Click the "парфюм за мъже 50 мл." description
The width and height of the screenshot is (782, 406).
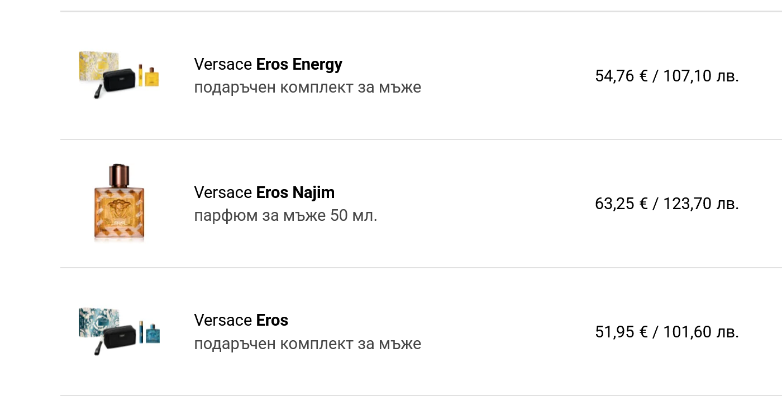285,216
